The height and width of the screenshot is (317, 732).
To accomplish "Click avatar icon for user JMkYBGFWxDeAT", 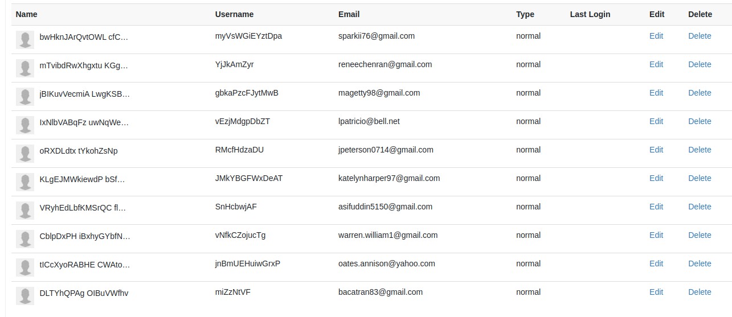I will coord(25,182).
